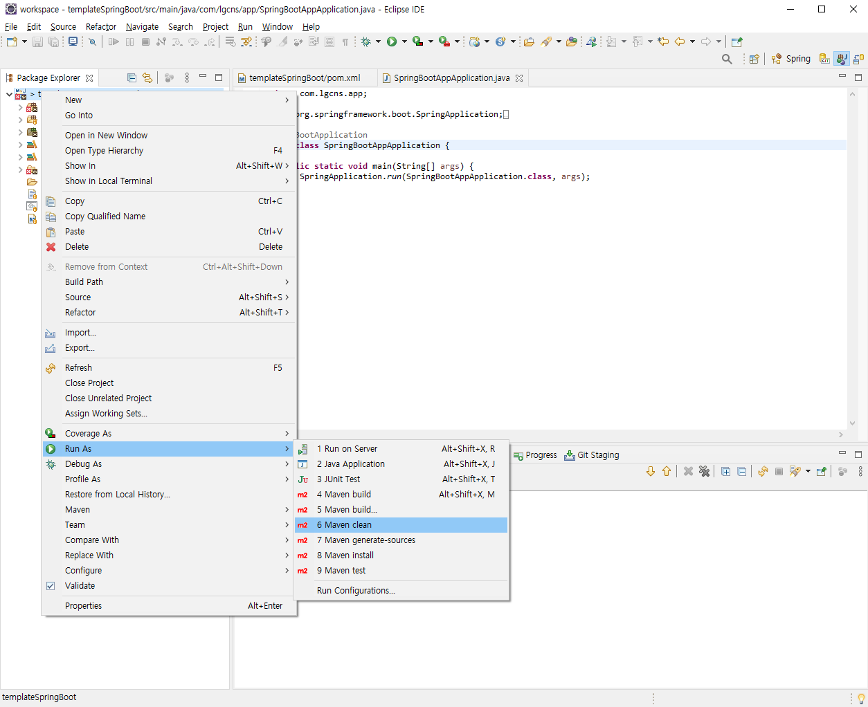Open dropdown arrow next to Debug icon
Screen dimensions: 868x707
[x=378, y=42]
